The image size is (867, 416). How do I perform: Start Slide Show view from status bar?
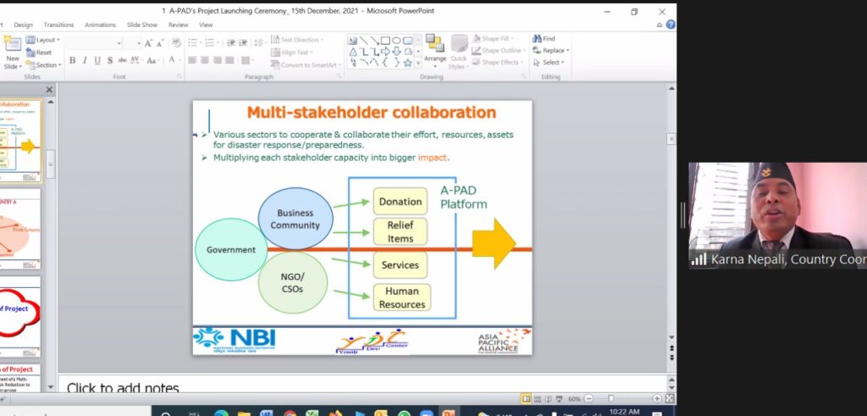[560, 398]
